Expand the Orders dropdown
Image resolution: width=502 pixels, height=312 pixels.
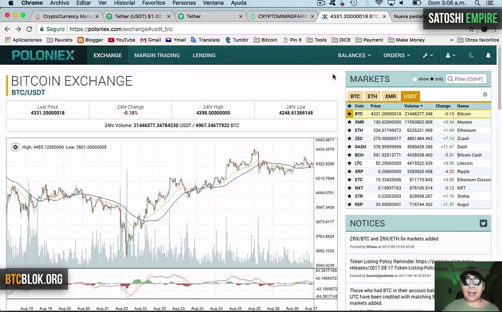click(397, 55)
